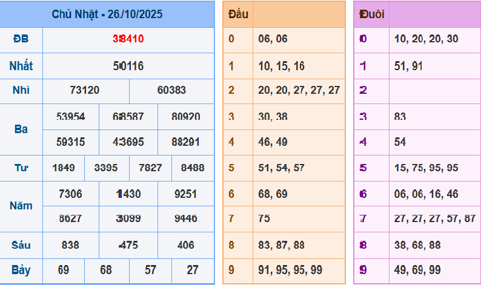Click the Đầu column header

click(x=238, y=14)
